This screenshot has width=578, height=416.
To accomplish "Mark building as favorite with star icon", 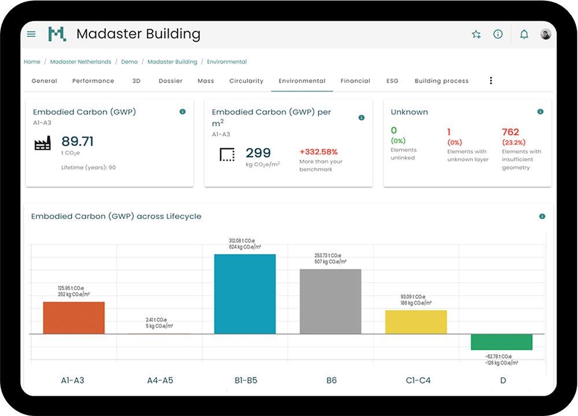I will pos(476,34).
